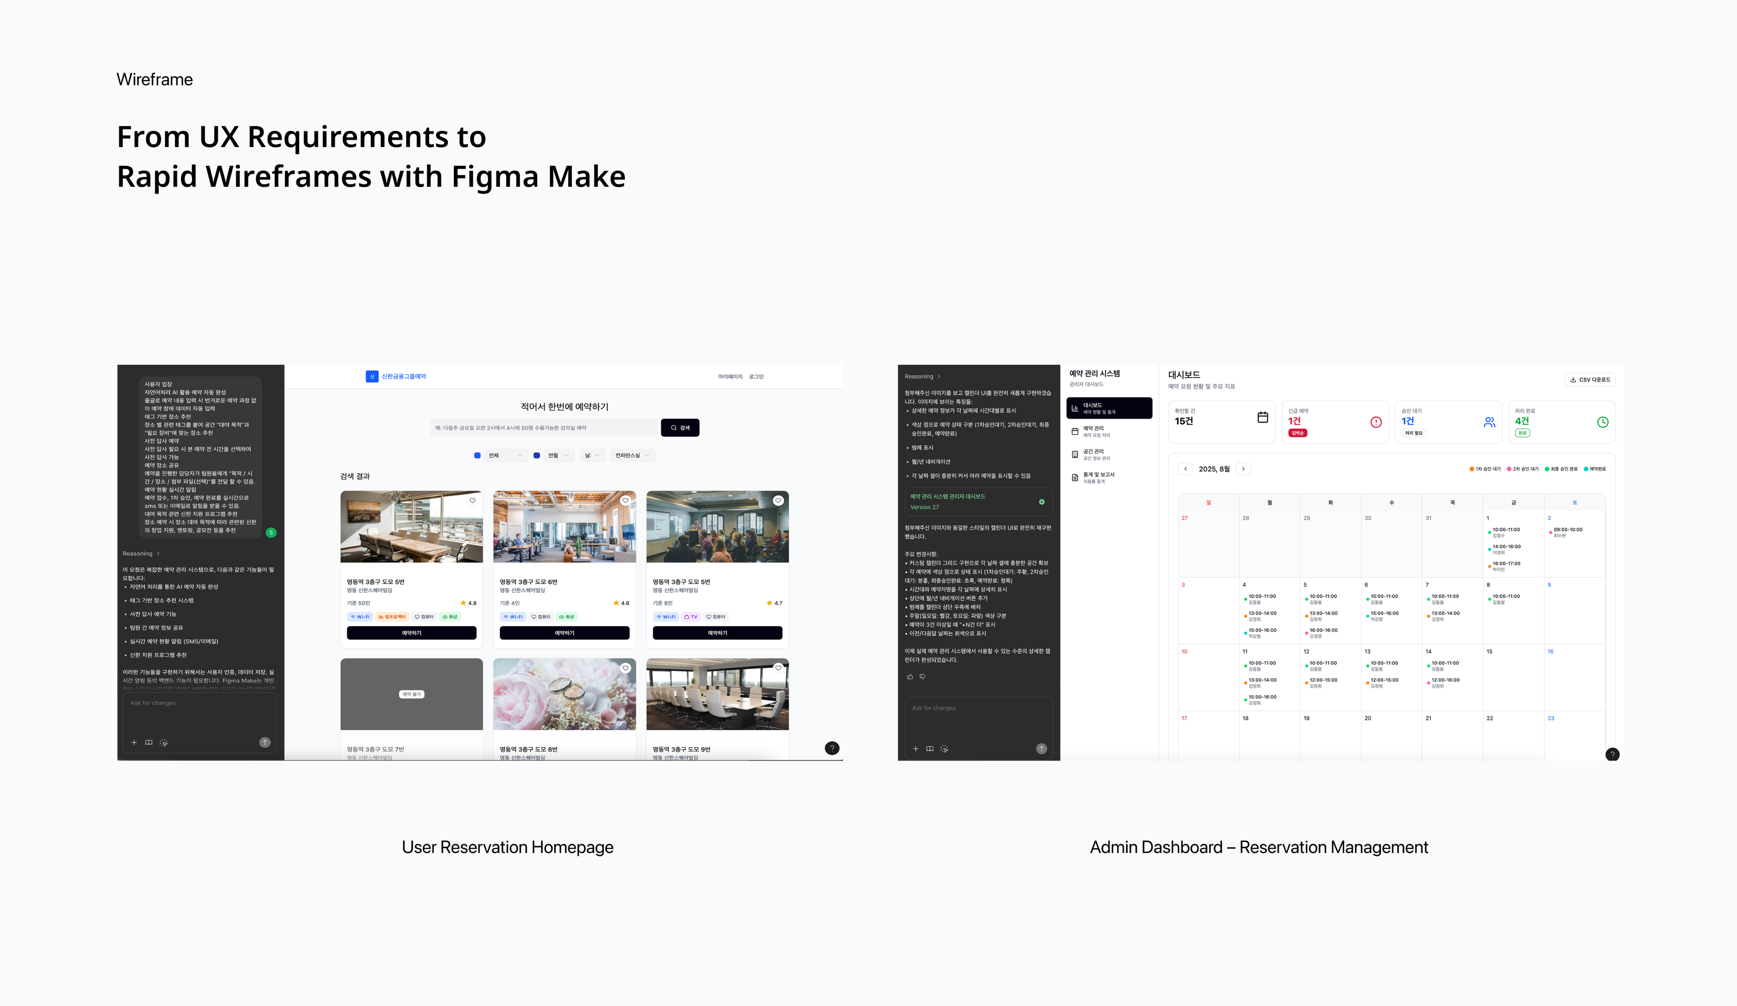The height and width of the screenshot is (1006, 1737).
Task: Click the black 검색 search button
Action: 680,428
